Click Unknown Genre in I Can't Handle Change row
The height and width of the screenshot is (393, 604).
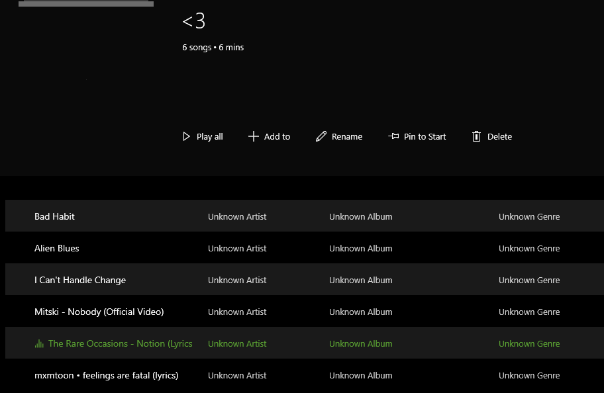pyautogui.click(x=529, y=281)
